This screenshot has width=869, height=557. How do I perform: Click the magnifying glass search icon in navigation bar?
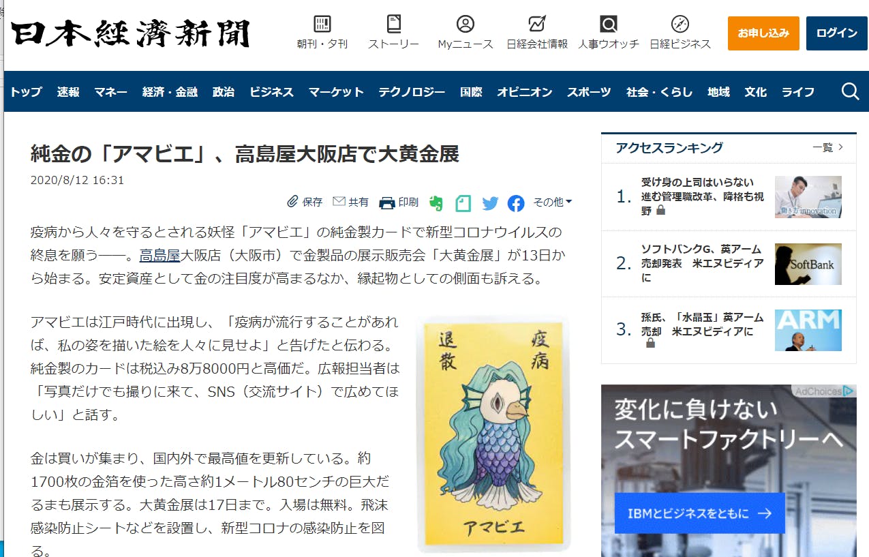tap(850, 91)
